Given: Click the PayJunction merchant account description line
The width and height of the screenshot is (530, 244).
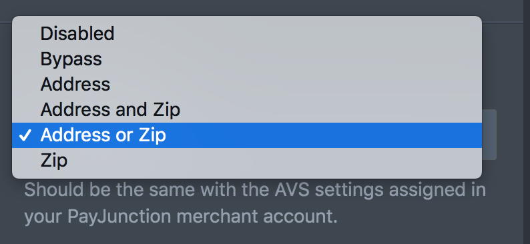Looking at the screenshot, I should 181,217.
